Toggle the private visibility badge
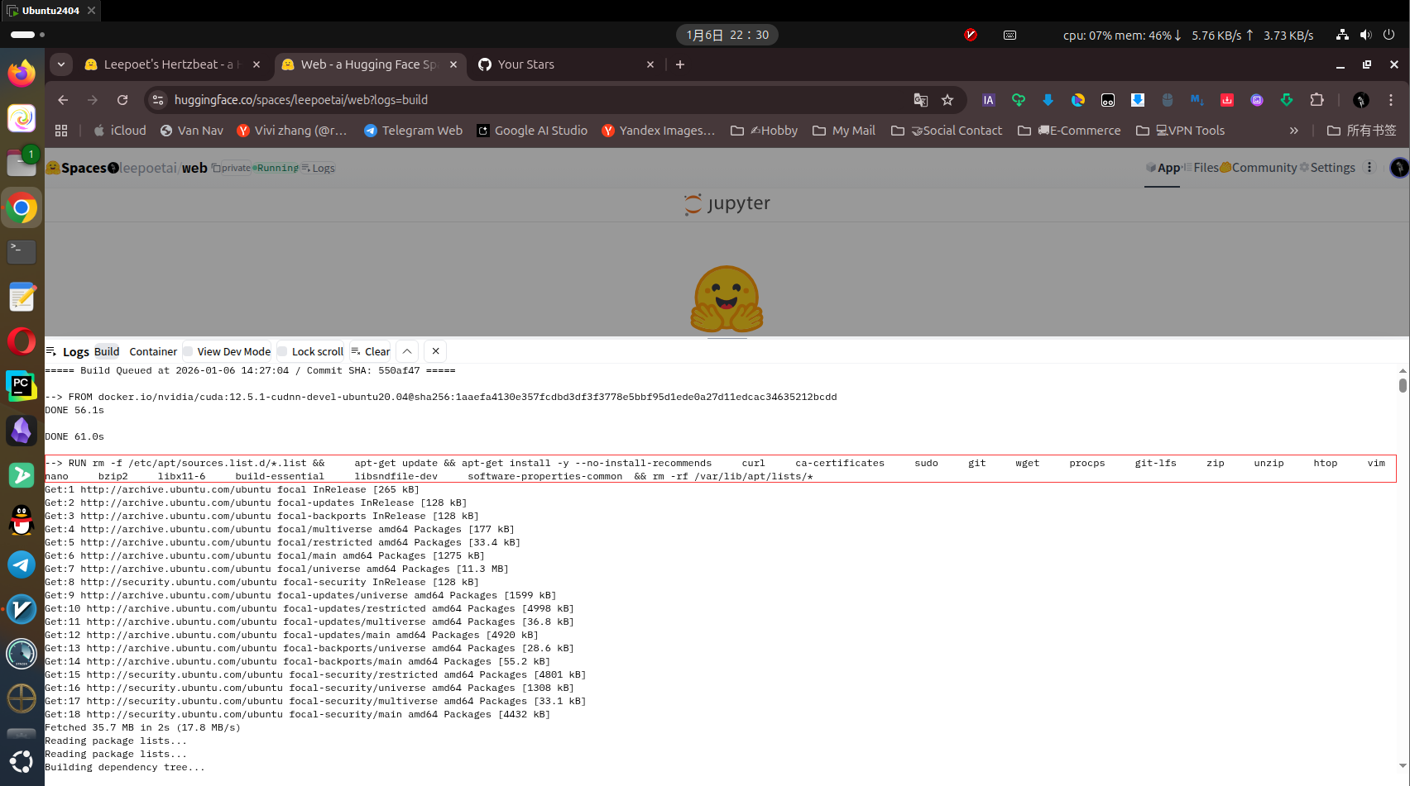Viewport: 1410px width, 786px height. (x=231, y=168)
